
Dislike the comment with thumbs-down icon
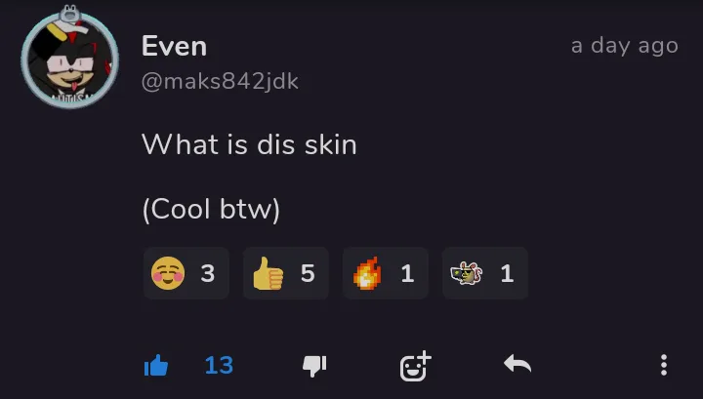314,366
